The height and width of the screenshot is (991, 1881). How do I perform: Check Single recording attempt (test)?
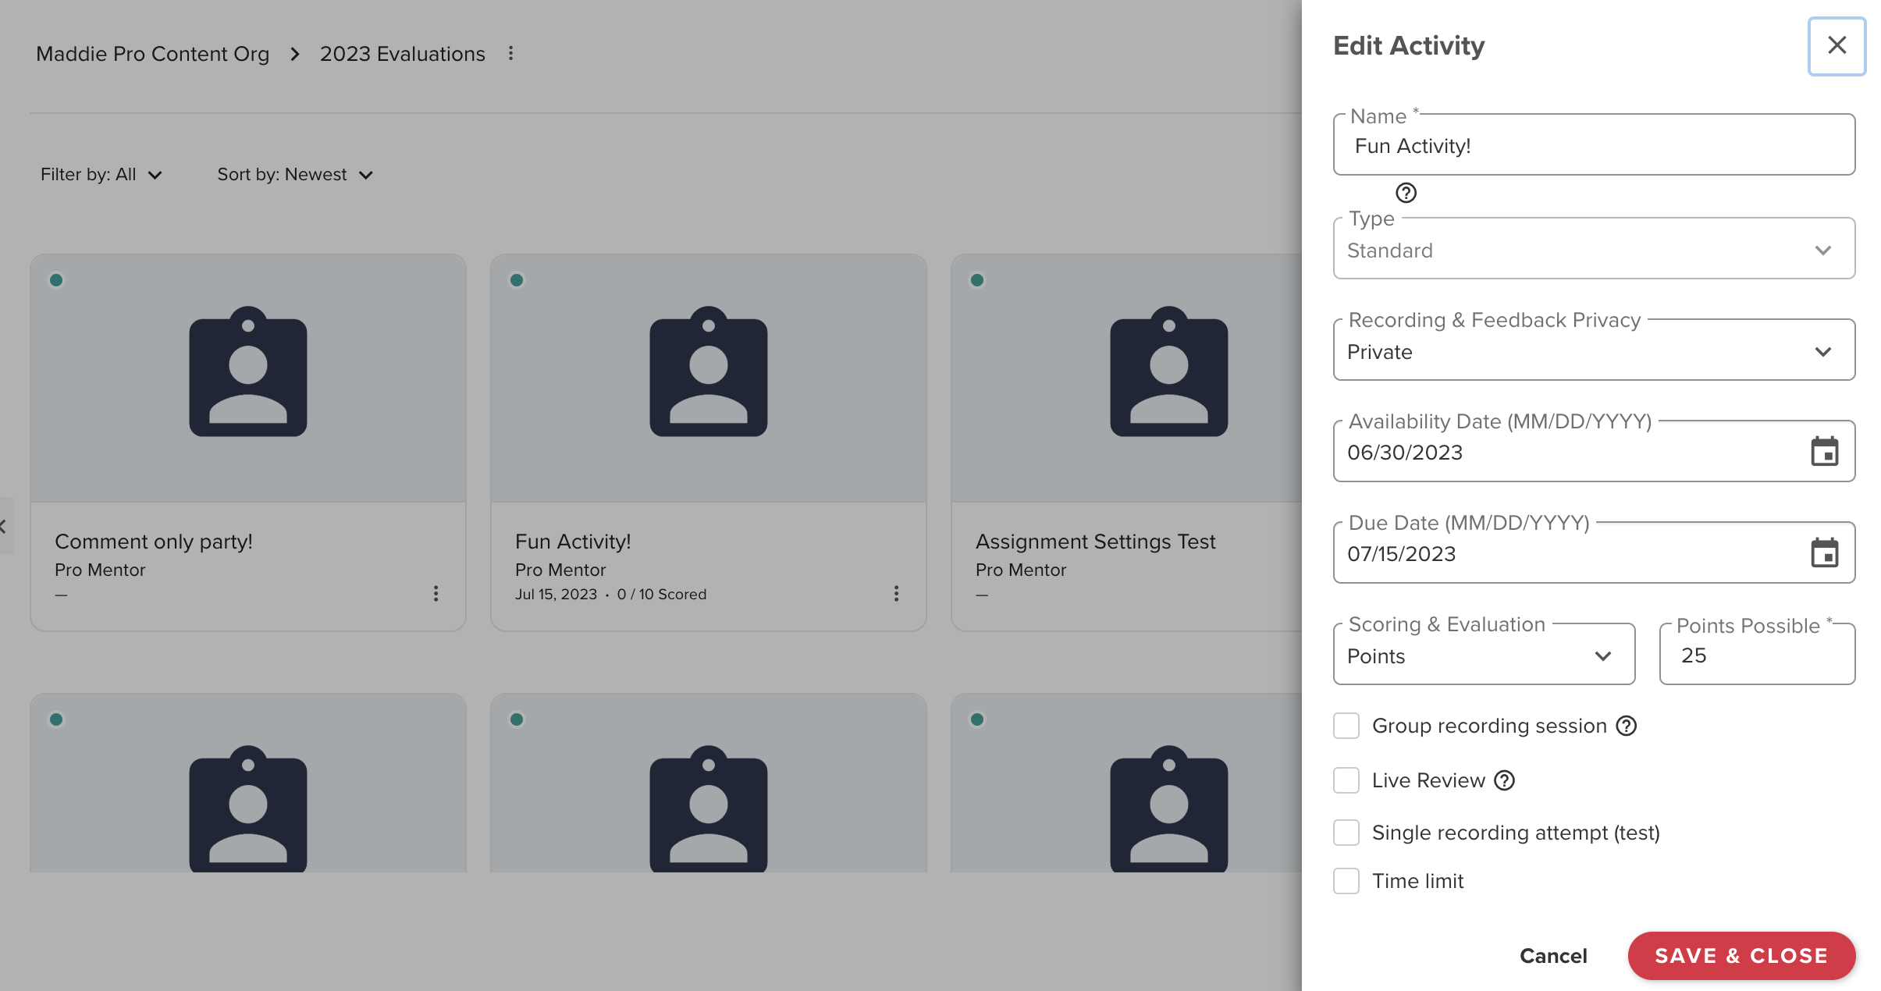pyautogui.click(x=1346, y=833)
